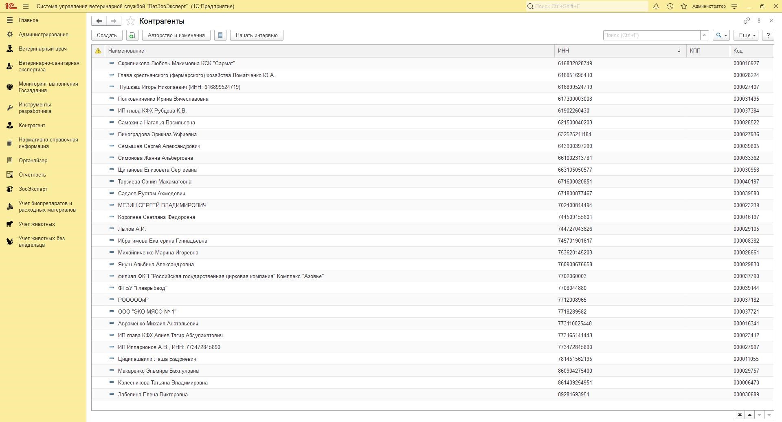Open Учет биопрепаратов и расходных материалов
This screenshot has height=422, width=782.
click(x=43, y=207)
